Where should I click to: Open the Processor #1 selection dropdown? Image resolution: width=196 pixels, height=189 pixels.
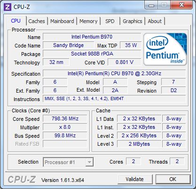coord(68,162)
